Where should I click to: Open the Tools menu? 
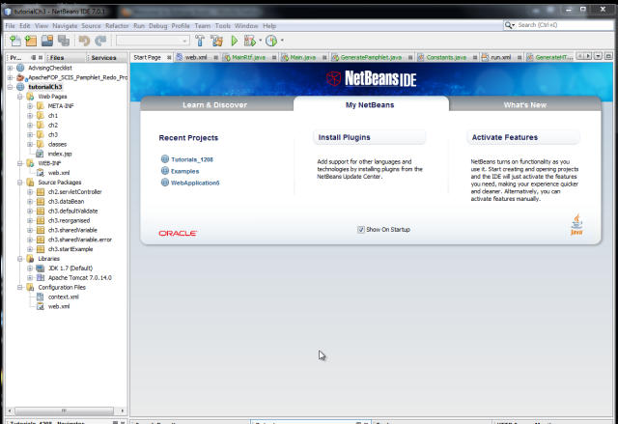(223, 26)
